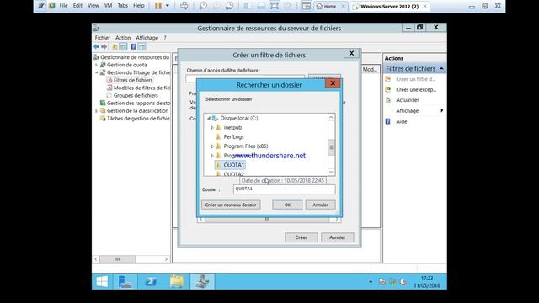Open PowerShell from the taskbar
Image resolution: width=539 pixels, height=303 pixels.
point(151,282)
